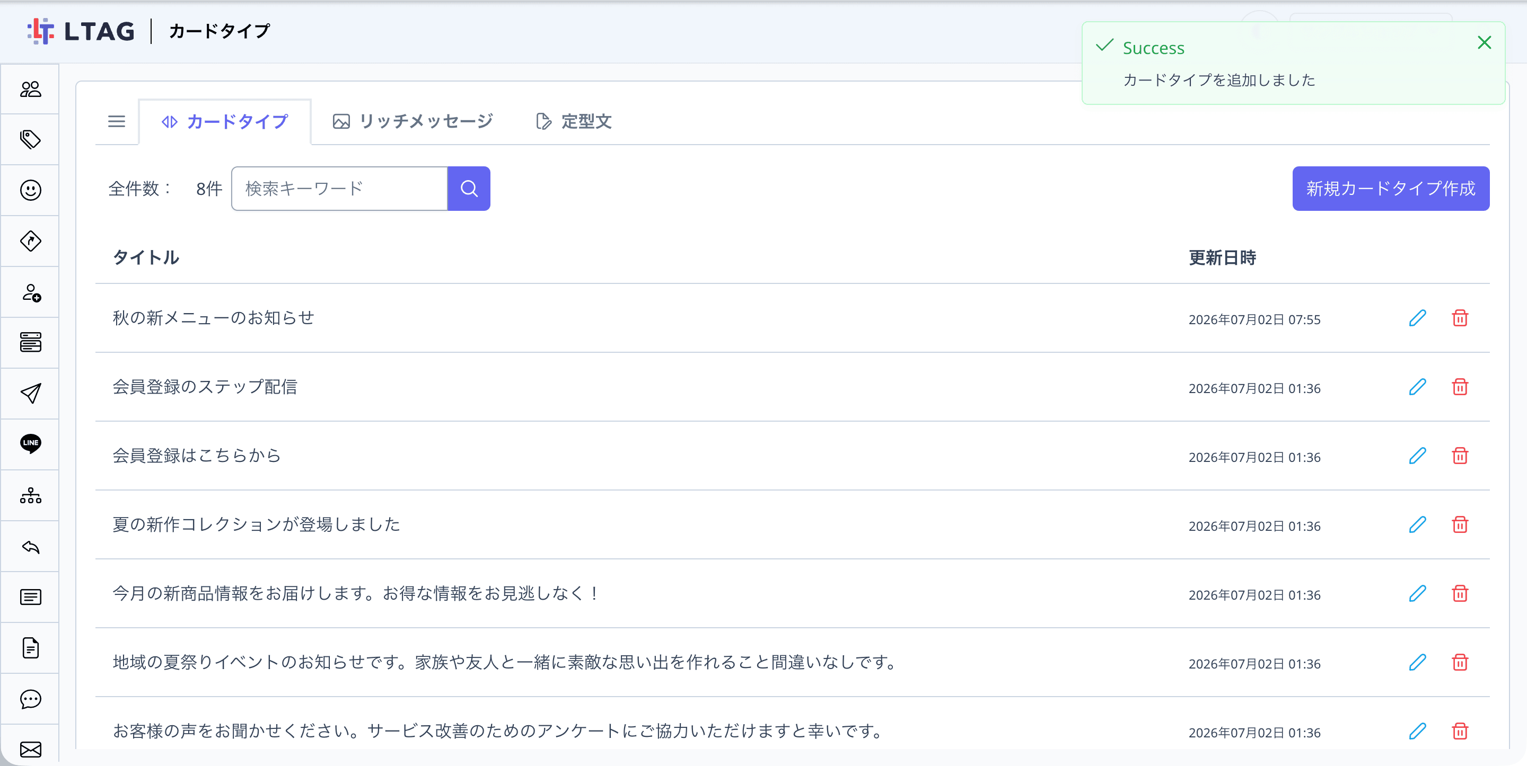Edit 会員登録はこちらから row
The width and height of the screenshot is (1527, 766).
[1417, 456]
